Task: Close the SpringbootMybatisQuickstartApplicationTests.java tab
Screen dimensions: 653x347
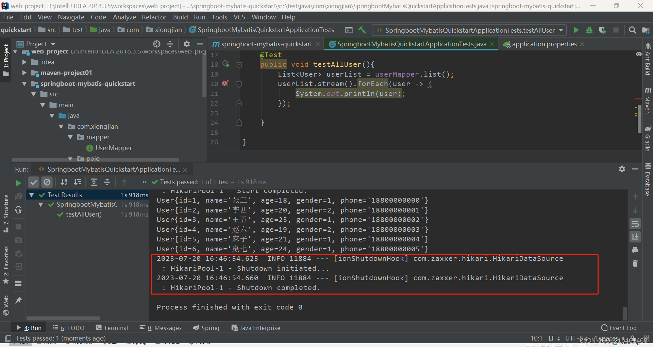Action: pos(492,44)
